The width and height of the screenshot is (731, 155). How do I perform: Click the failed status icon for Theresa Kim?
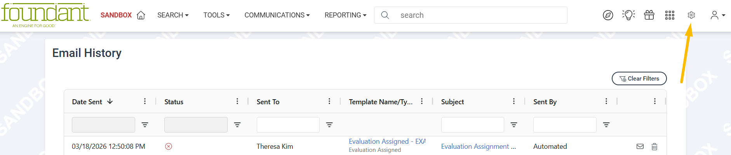(169, 146)
